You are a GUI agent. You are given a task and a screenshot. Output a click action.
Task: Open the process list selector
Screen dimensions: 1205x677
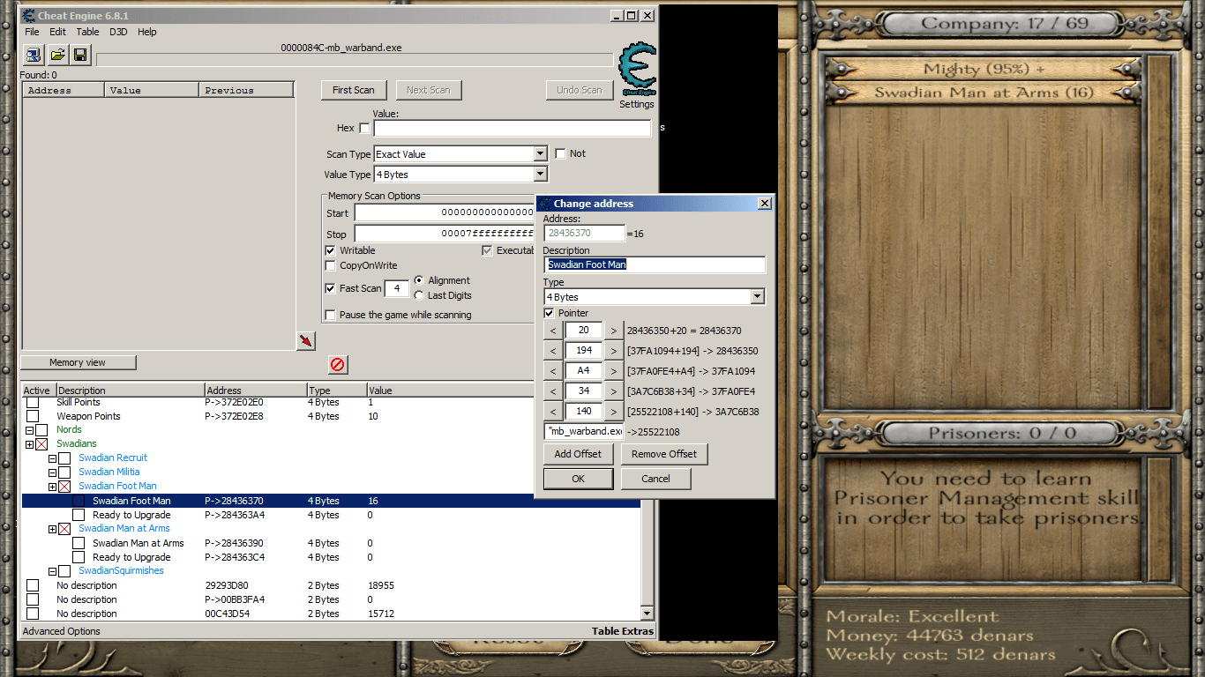34,55
